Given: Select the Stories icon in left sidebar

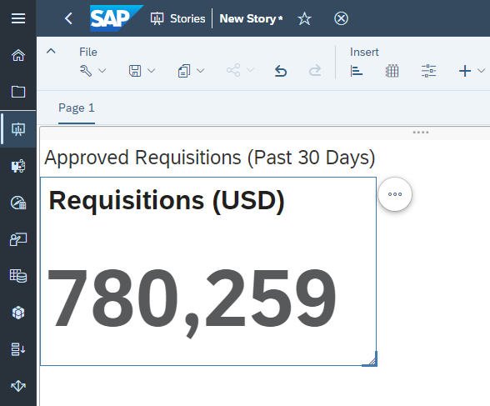Looking at the screenshot, I should click(18, 128).
